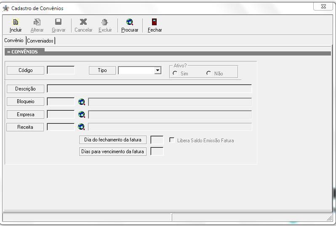Image resolution: width=336 pixels, height=226 pixels.
Task: Open lookup icon next to Bloqueio
Action: point(82,102)
